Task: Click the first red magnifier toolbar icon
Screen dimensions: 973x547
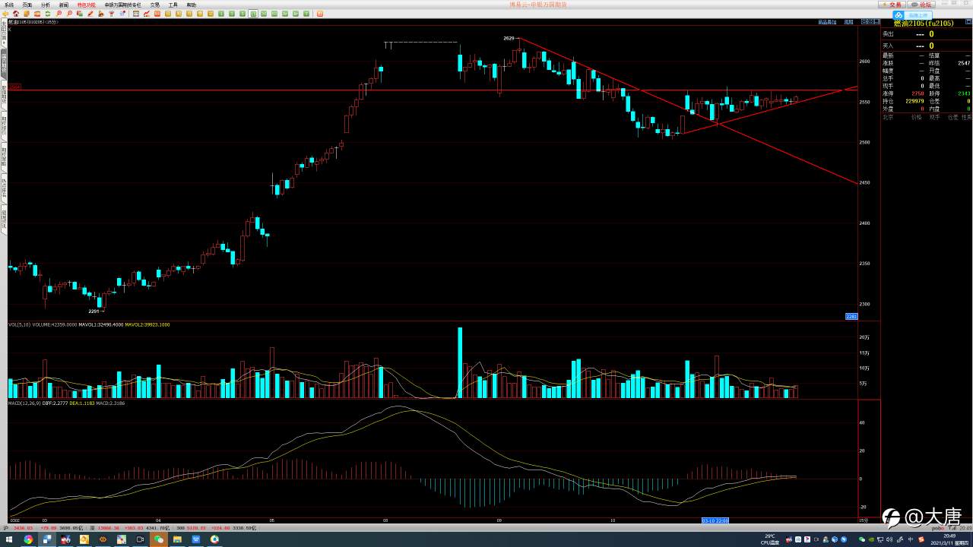Action: pos(59,14)
